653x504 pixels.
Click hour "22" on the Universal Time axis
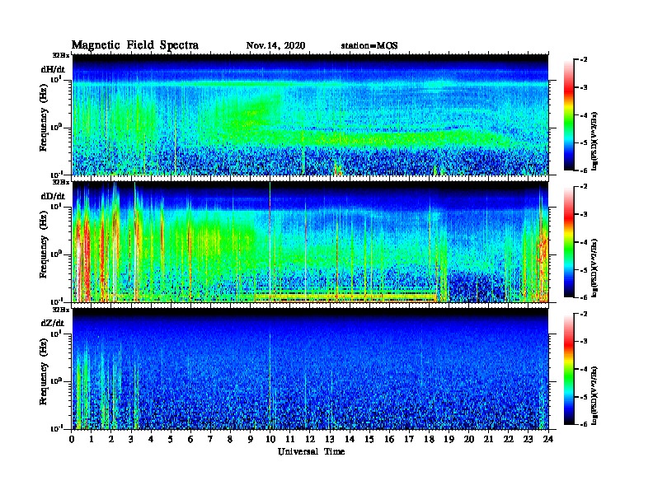click(x=509, y=439)
